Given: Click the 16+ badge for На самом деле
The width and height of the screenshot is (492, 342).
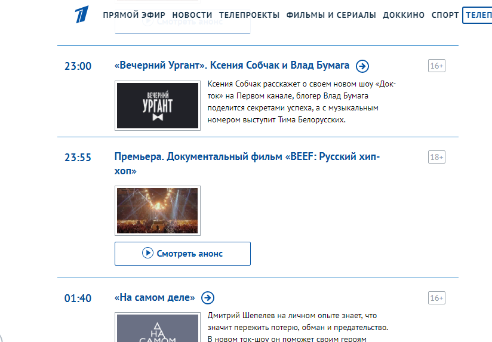Looking at the screenshot, I should pos(437,298).
